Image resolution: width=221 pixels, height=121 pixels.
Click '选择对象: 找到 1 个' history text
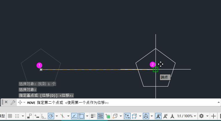point(37,84)
